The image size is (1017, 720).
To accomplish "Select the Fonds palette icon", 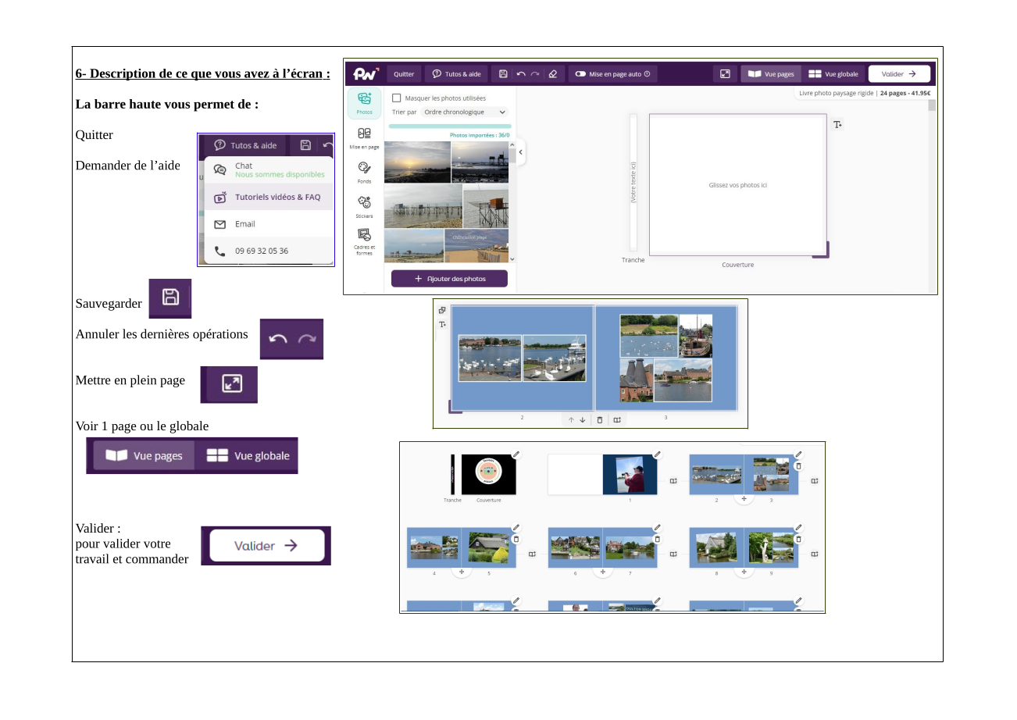I will click(x=364, y=171).
